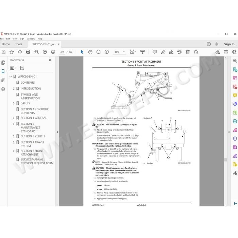Screen dimensions: 238x238
Task: Toggle the Bookmarks panel icon in sidebar
Action: pos(3,71)
